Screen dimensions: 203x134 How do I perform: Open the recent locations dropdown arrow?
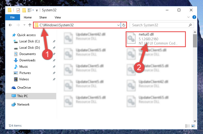[24, 25]
